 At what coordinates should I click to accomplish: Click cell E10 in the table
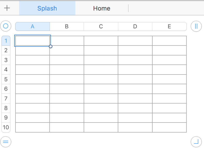tap(169, 127)
